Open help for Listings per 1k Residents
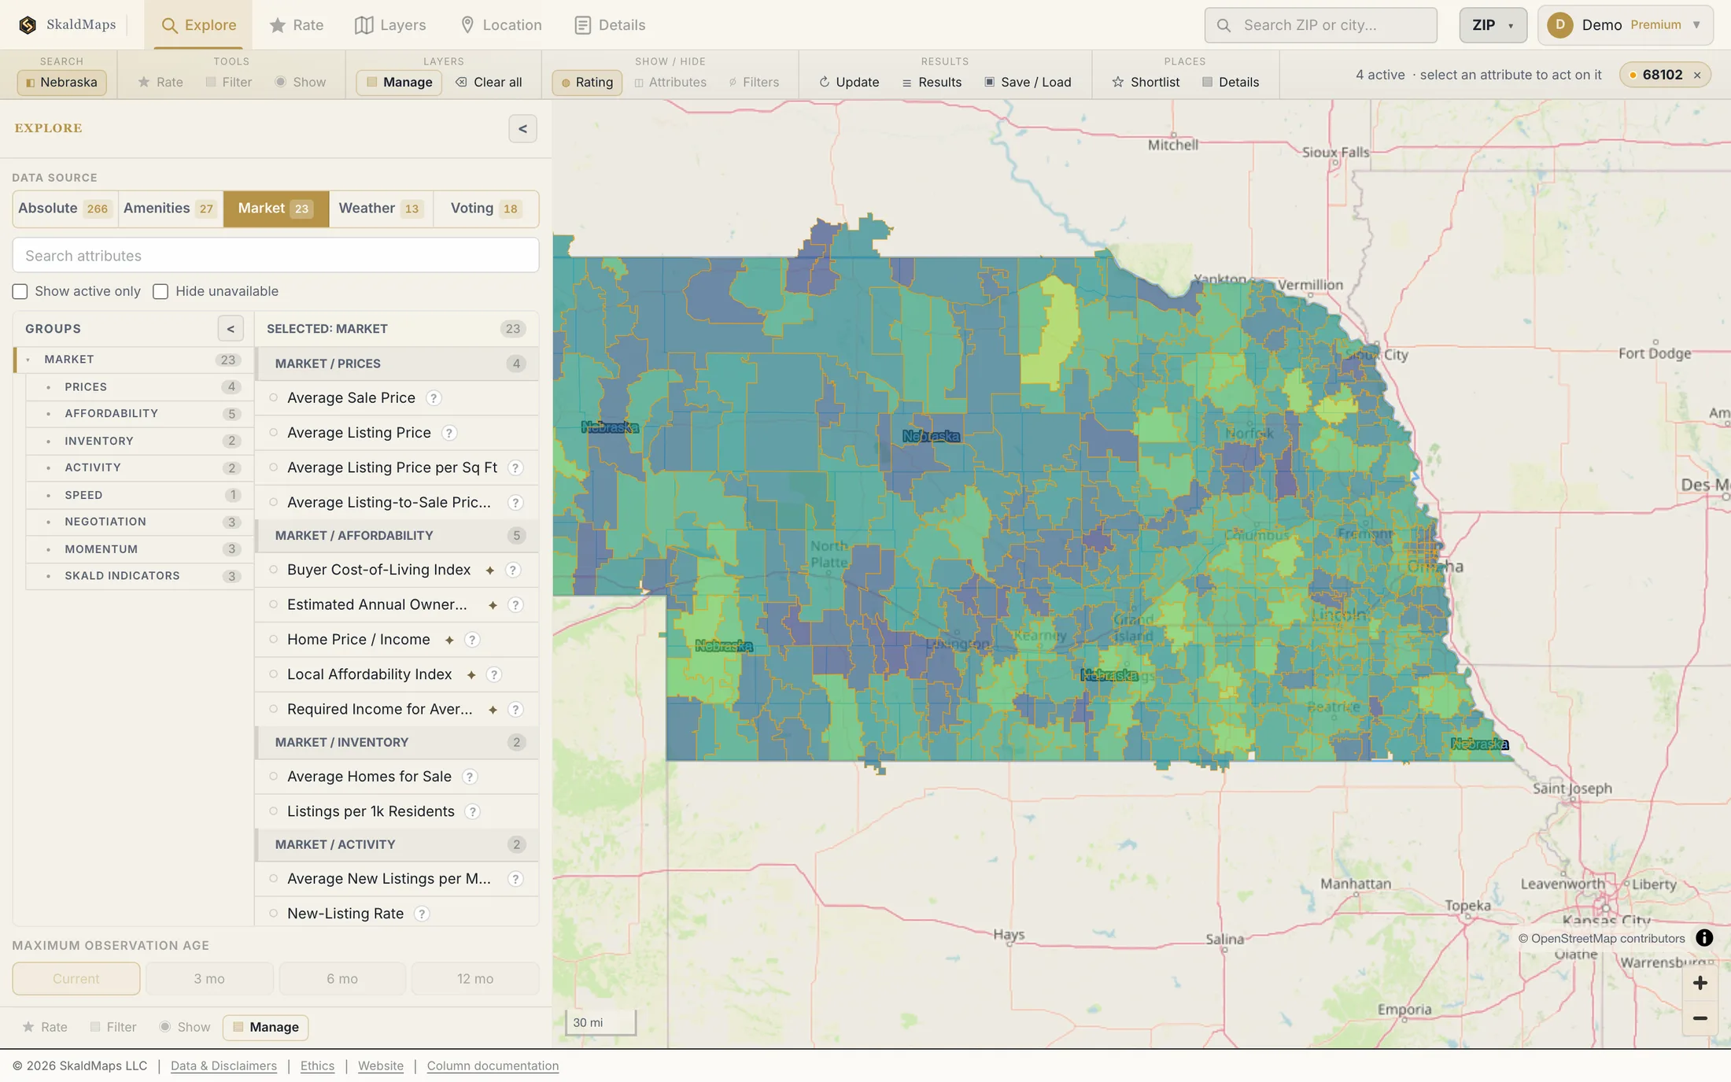 pos(472,811)
